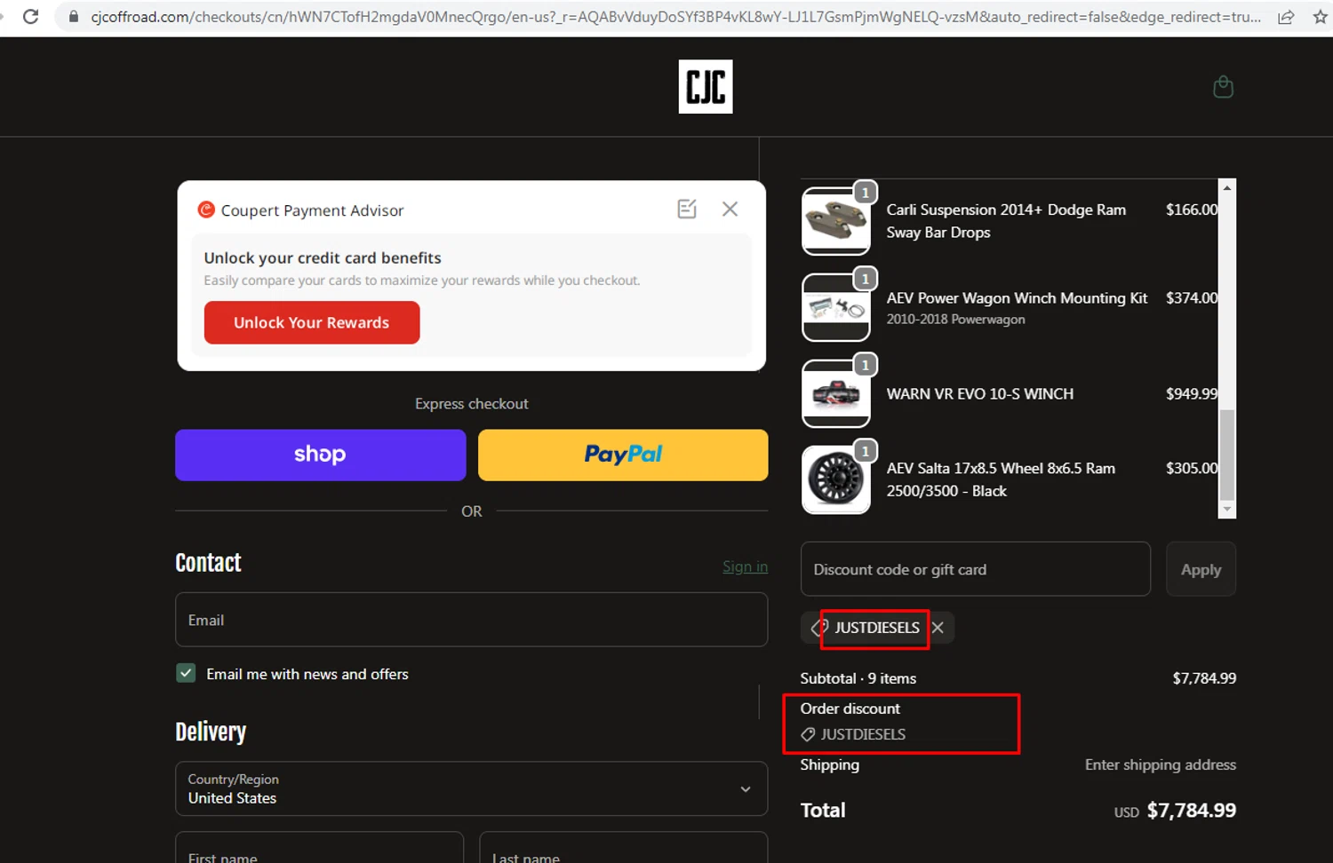Click the 2010-2018 Powerwagon variant text

(955, 320)
